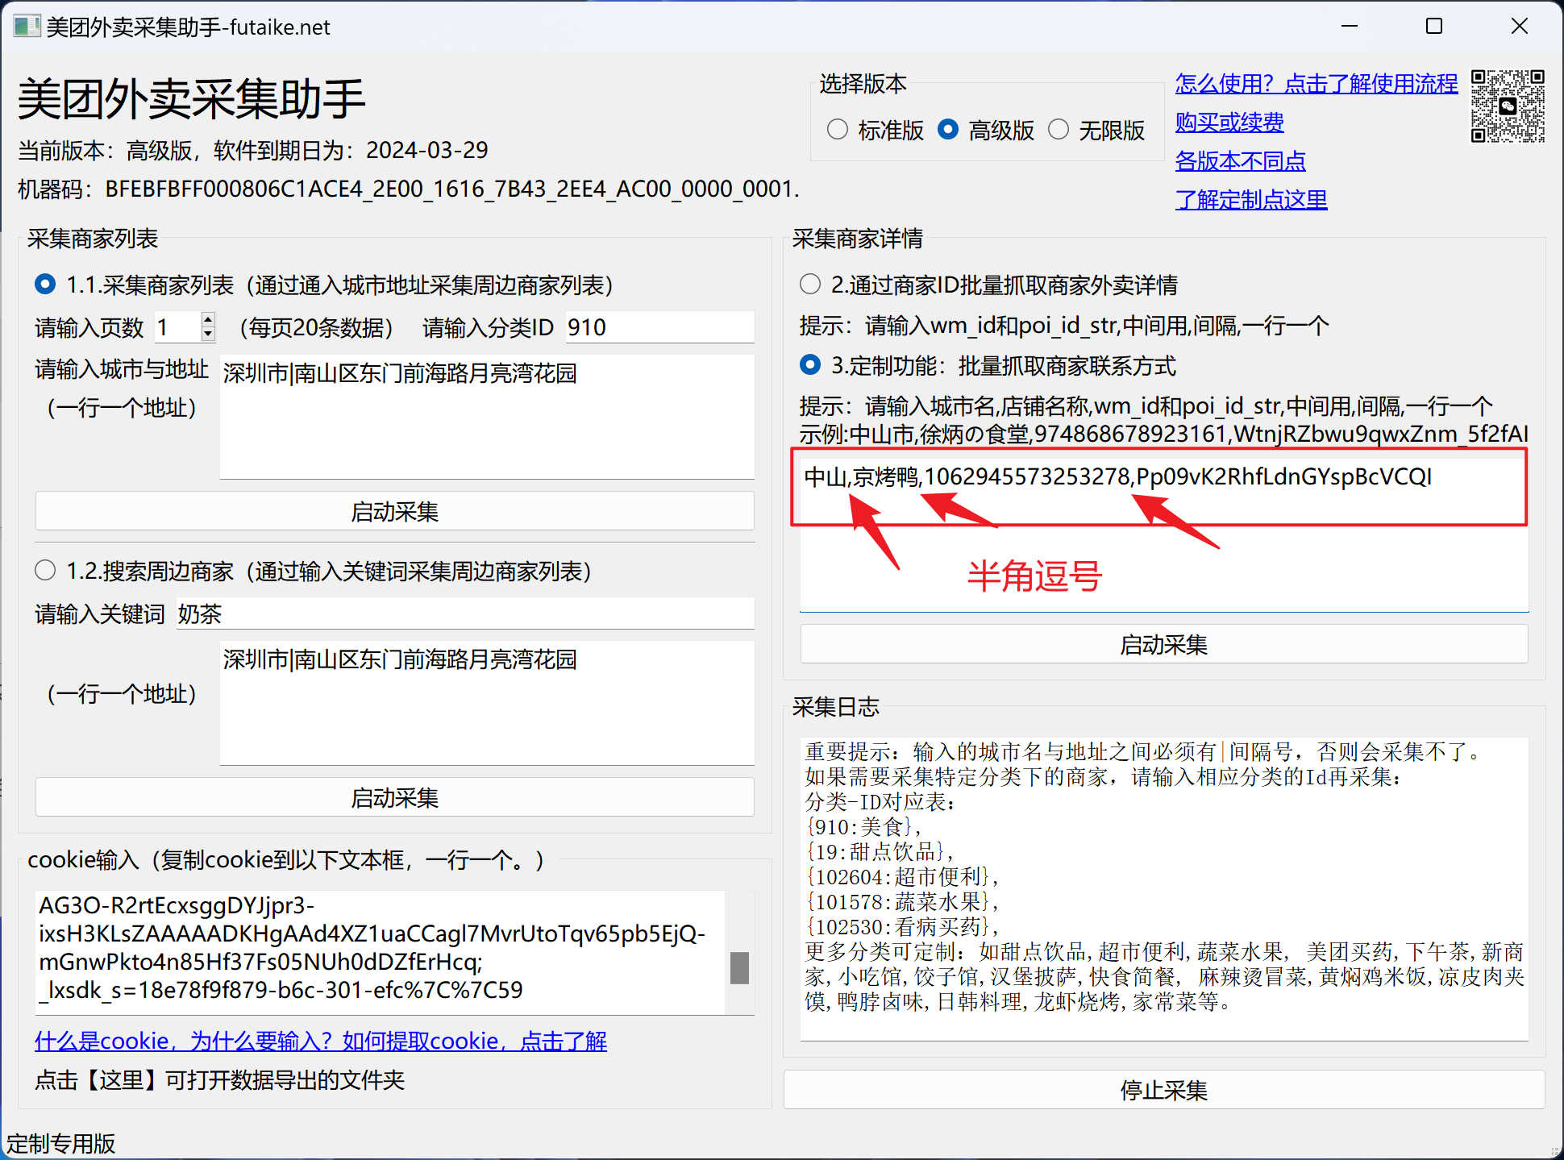Click the address box under option 1.1
The image size is (1564, 1160).
tap(487, 417)
